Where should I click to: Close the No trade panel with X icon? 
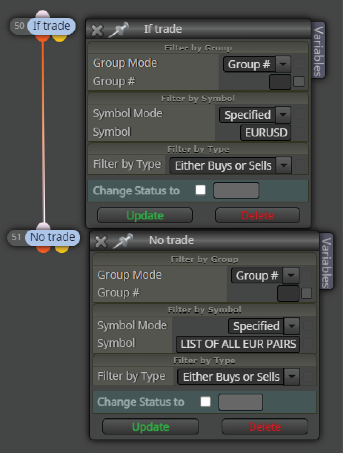tap(101, 241)
